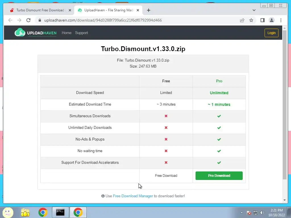Click the red X for Simultaneous Downloads
The height and width of the screenshot is (218, 291).
point(166,116)
